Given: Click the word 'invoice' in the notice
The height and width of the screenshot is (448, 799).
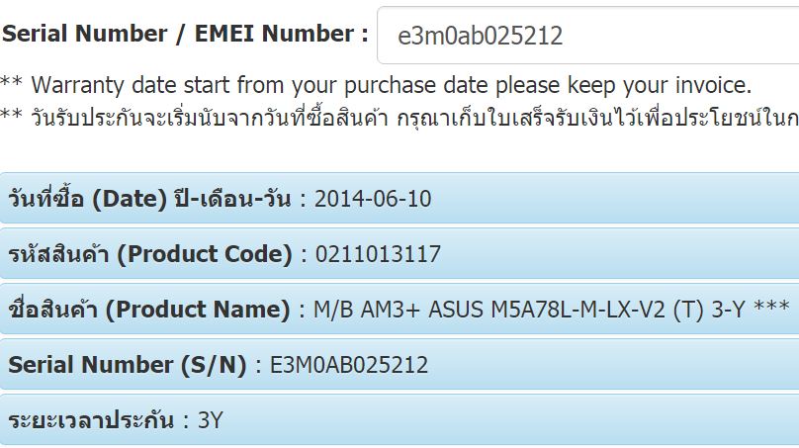Looking at the screenshot, I should [713, 85].
